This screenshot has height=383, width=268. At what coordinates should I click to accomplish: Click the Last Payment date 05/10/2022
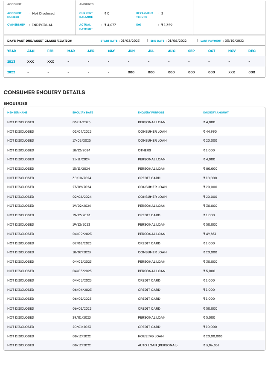point(234,41)
